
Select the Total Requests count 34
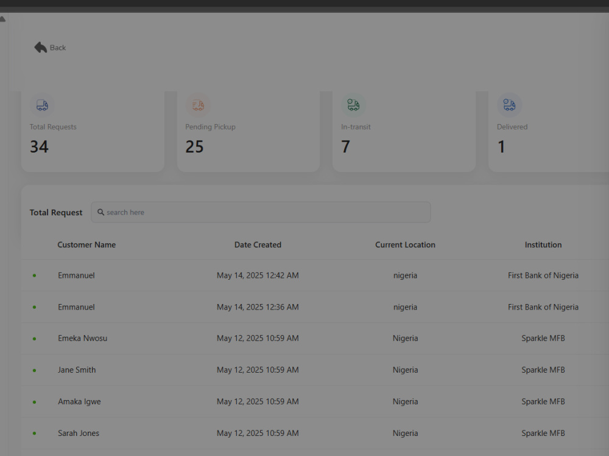coord(39,147)
